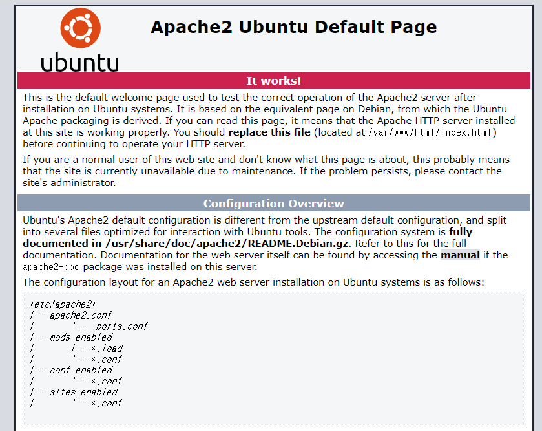Click mods-enabled in the config layout
The image size is (542, 431).
point(81,337)
